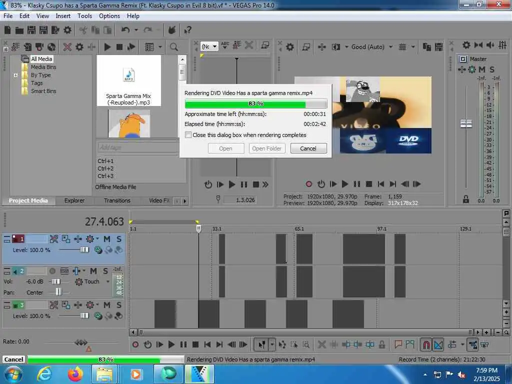Mute video track 3
This screenshot has height=384, width=512.
tap(107, 305)
